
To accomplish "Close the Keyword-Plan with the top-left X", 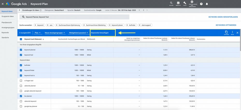I will click(x=3, y=4).
